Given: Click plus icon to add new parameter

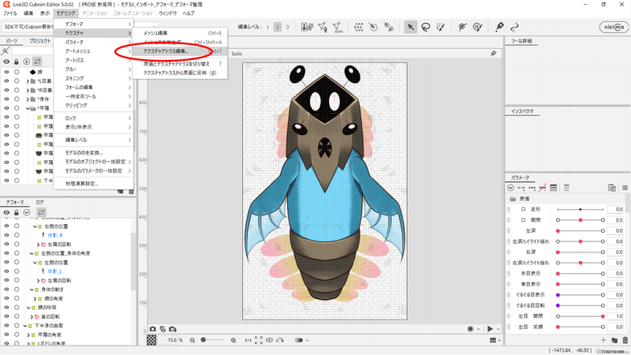Looking at the screenshot, I should click(603, 340).
